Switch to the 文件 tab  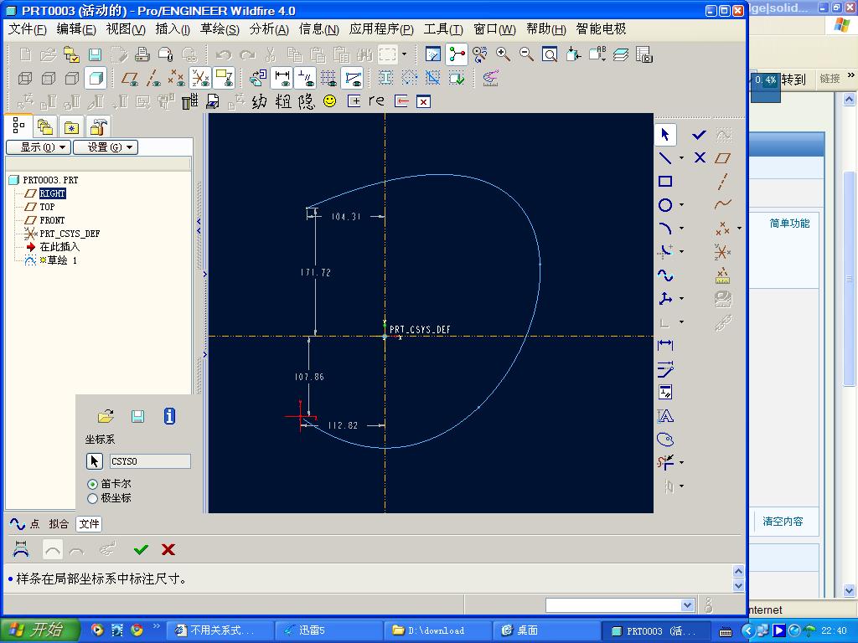coord(89,524)
